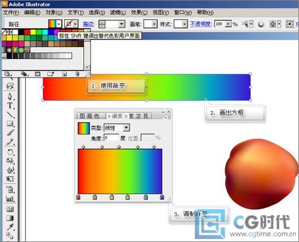Switch to the 渐变 tab in panel

click(117, 116)
